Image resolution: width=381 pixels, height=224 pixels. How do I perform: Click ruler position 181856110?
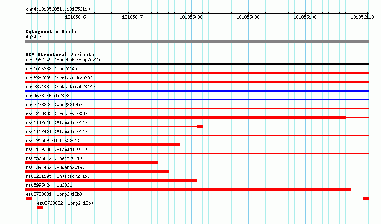pos(362,17)
